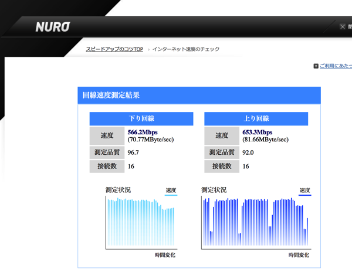Image resolution: width=352 pixels, height=275 pixels.
Task: Click the 回線速度測定結果 header
Action: tap(199, 96)
